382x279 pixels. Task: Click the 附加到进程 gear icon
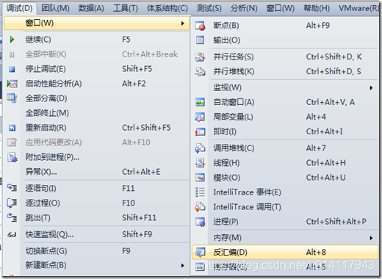click(12, 157)
